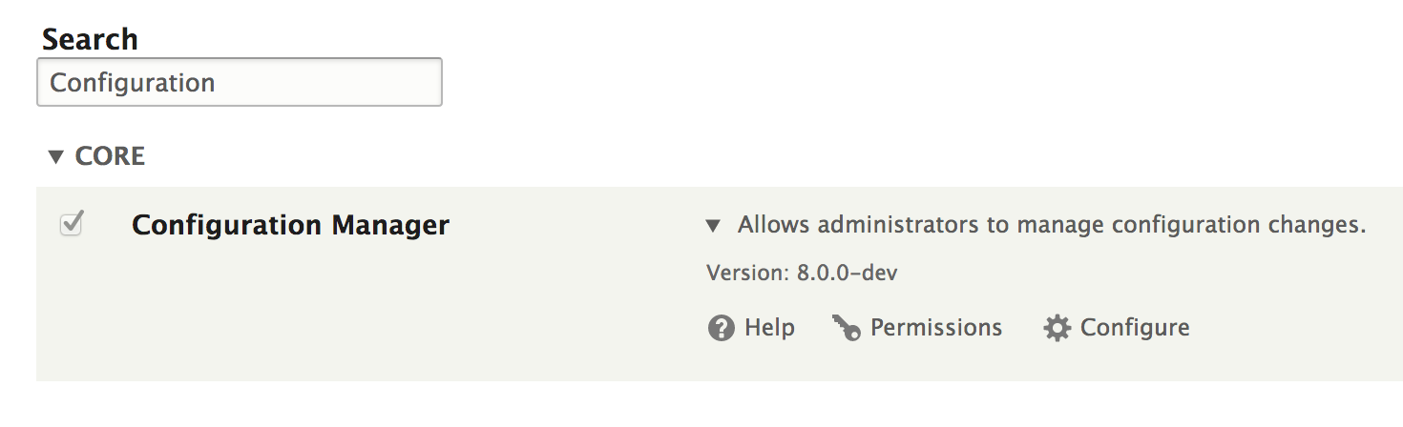This screenshot has height=427, width=1403.
Task: Focus the Search input field
Action: pyautogui.click(x=239, y=82)
